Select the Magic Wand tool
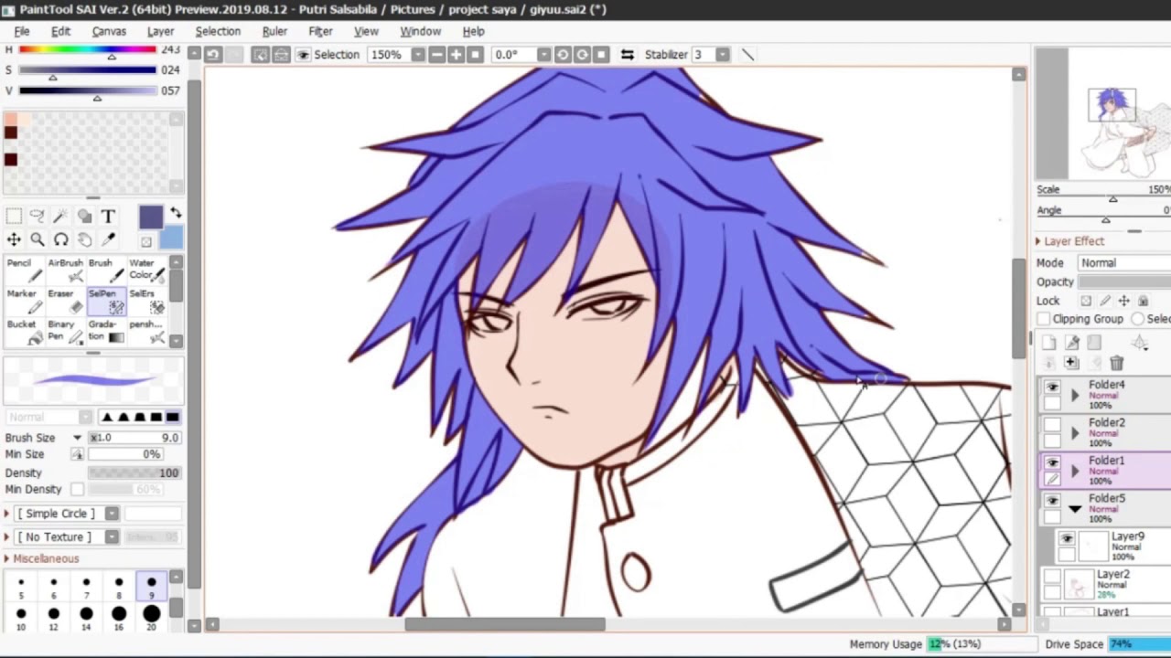Viewport: 1171px width, 658px height. pyautogui.click(x=60, y=217)
